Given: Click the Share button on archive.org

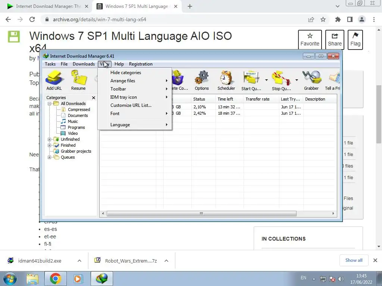Looking at the screenshot, I should tap(335, 40).
